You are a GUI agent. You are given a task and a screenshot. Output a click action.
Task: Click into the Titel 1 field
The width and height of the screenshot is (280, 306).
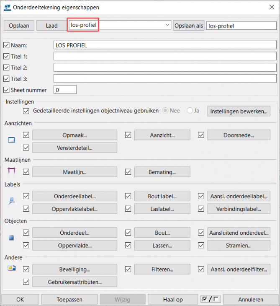click(x=165, y=57)
